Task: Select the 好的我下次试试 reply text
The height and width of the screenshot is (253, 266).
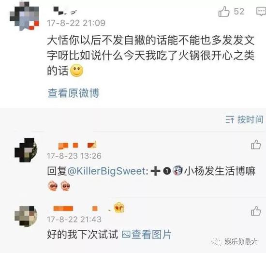Action: point(82,235)
